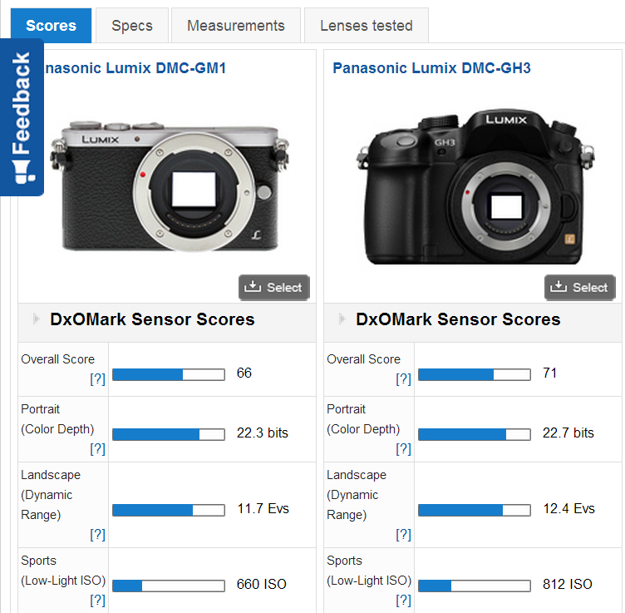Click the GM1 Portrait Color Depth [?] icon

click(97, 449)
